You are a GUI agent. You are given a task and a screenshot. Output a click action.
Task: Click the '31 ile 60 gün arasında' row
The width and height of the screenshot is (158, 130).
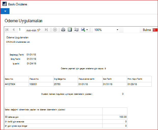click(66, 122)
